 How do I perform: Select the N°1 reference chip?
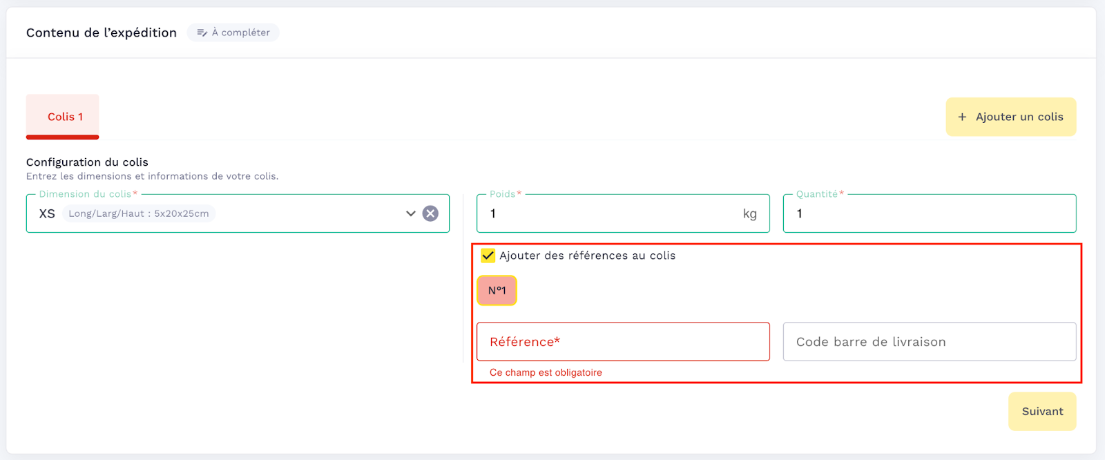pos(497,291)
